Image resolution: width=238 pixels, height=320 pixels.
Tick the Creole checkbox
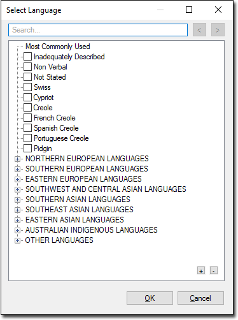pyautogui.click(x=27, y=108)
